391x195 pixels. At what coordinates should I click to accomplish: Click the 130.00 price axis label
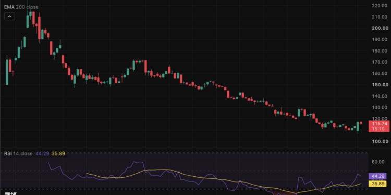point(380,108)
